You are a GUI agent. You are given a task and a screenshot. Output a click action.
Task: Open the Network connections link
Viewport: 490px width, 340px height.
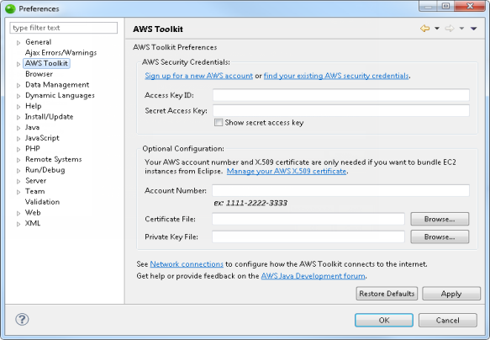(187, 264)
